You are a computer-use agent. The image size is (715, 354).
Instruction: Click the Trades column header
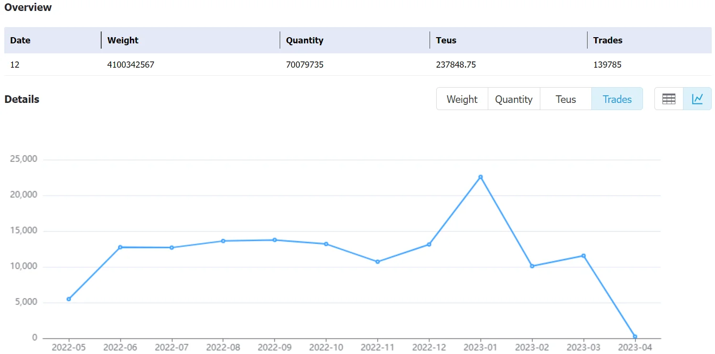649,40
